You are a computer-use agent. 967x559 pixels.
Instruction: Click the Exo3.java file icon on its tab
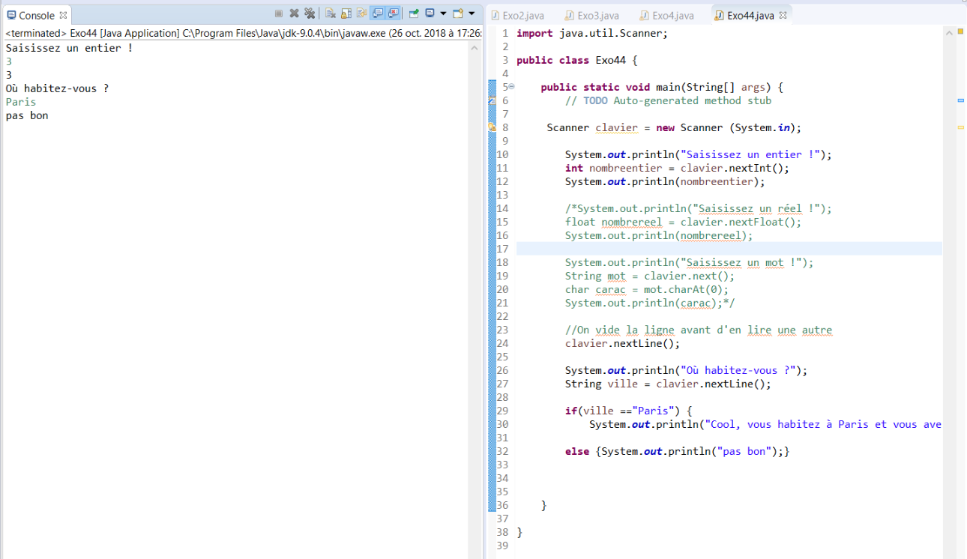tap(570, 15)
